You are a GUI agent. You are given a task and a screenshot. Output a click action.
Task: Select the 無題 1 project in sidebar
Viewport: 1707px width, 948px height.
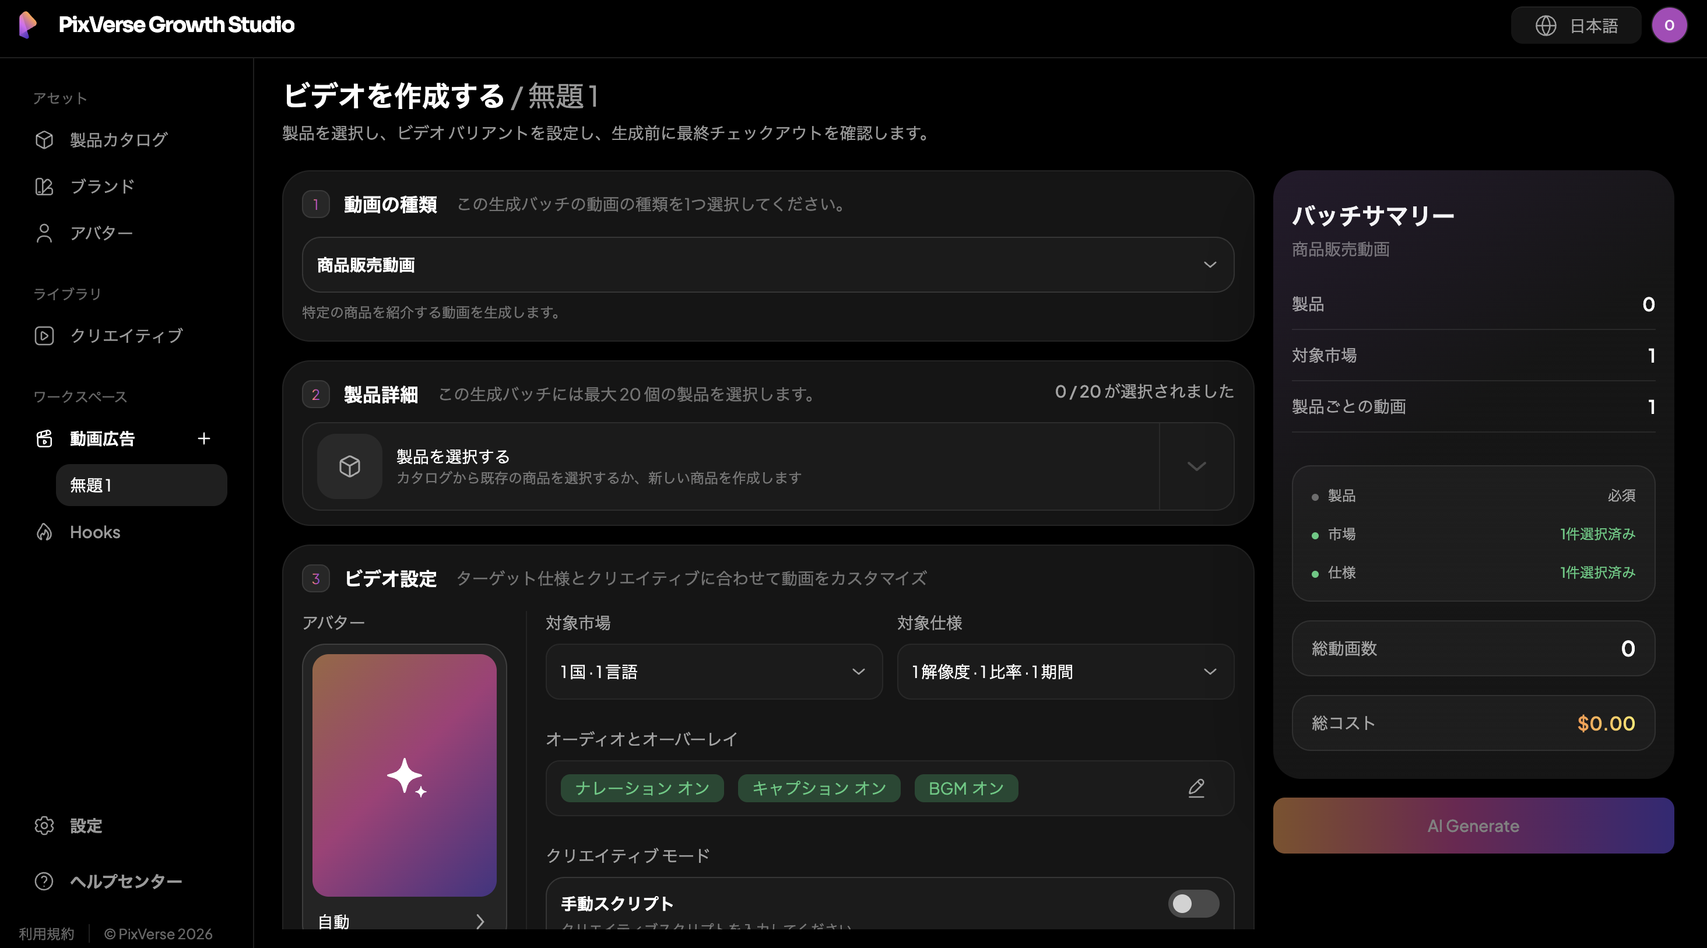[141, 485]
